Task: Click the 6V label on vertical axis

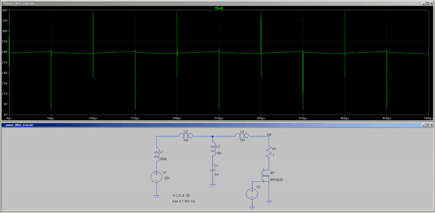Action: pyautogui.click(x=5, y=114)
